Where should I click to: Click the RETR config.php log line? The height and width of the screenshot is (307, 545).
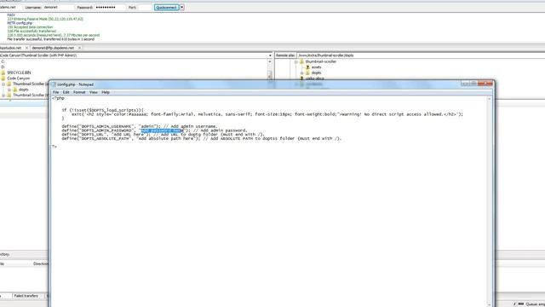tap(20, 23)
